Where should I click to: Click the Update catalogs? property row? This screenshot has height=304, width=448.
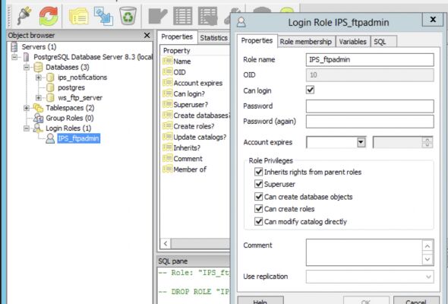(x=196, y=137)
